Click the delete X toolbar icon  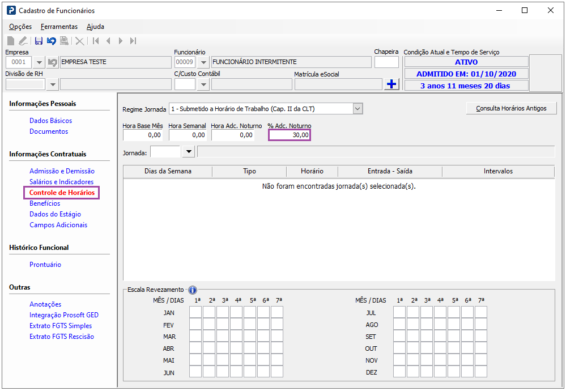pyautogui.click(x=80, y=41)
